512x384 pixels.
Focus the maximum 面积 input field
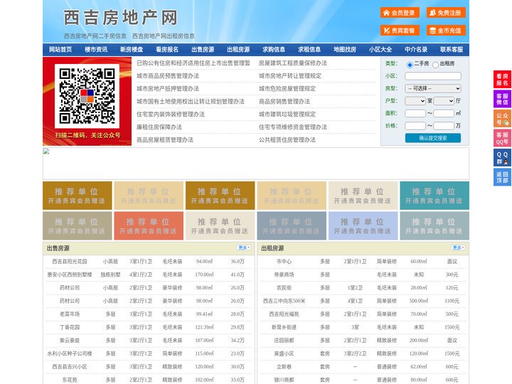(x=444, y=113)
